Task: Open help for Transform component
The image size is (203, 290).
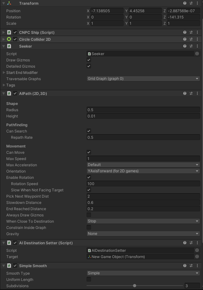Action: 185,3
